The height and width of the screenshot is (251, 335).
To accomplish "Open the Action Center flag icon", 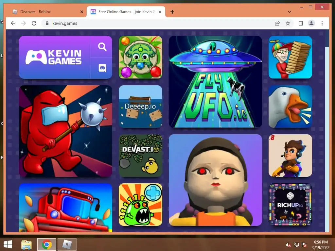I will pyautogui.click(x=304, y=245).
